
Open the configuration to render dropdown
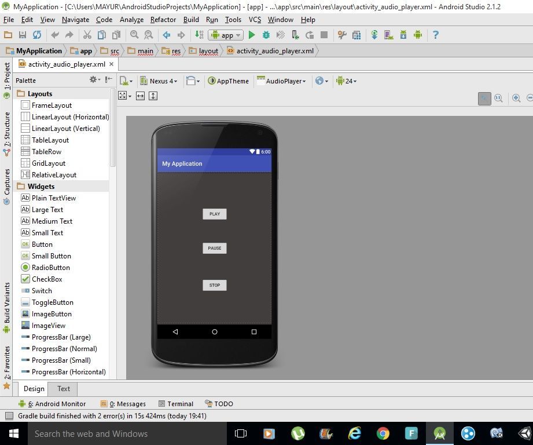point(126,81)
